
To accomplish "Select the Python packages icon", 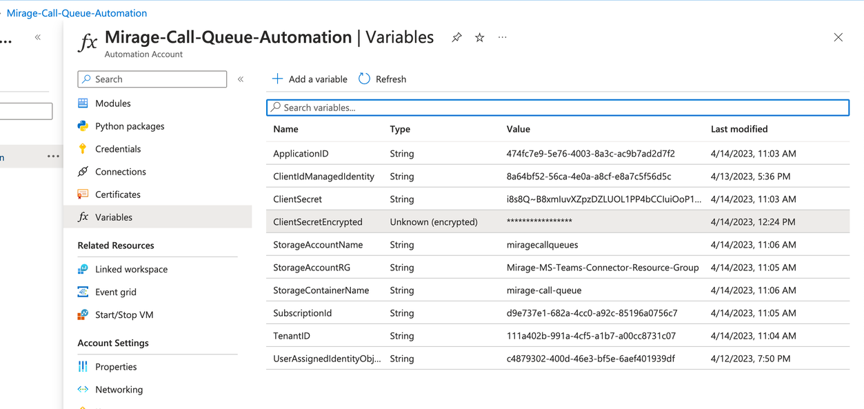I will [x=83, y=126].
